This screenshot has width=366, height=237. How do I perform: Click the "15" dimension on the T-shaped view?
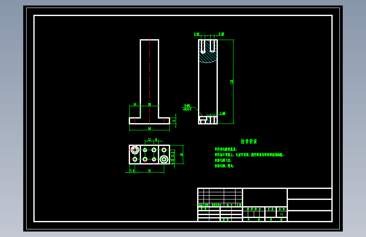click(135, 104)
